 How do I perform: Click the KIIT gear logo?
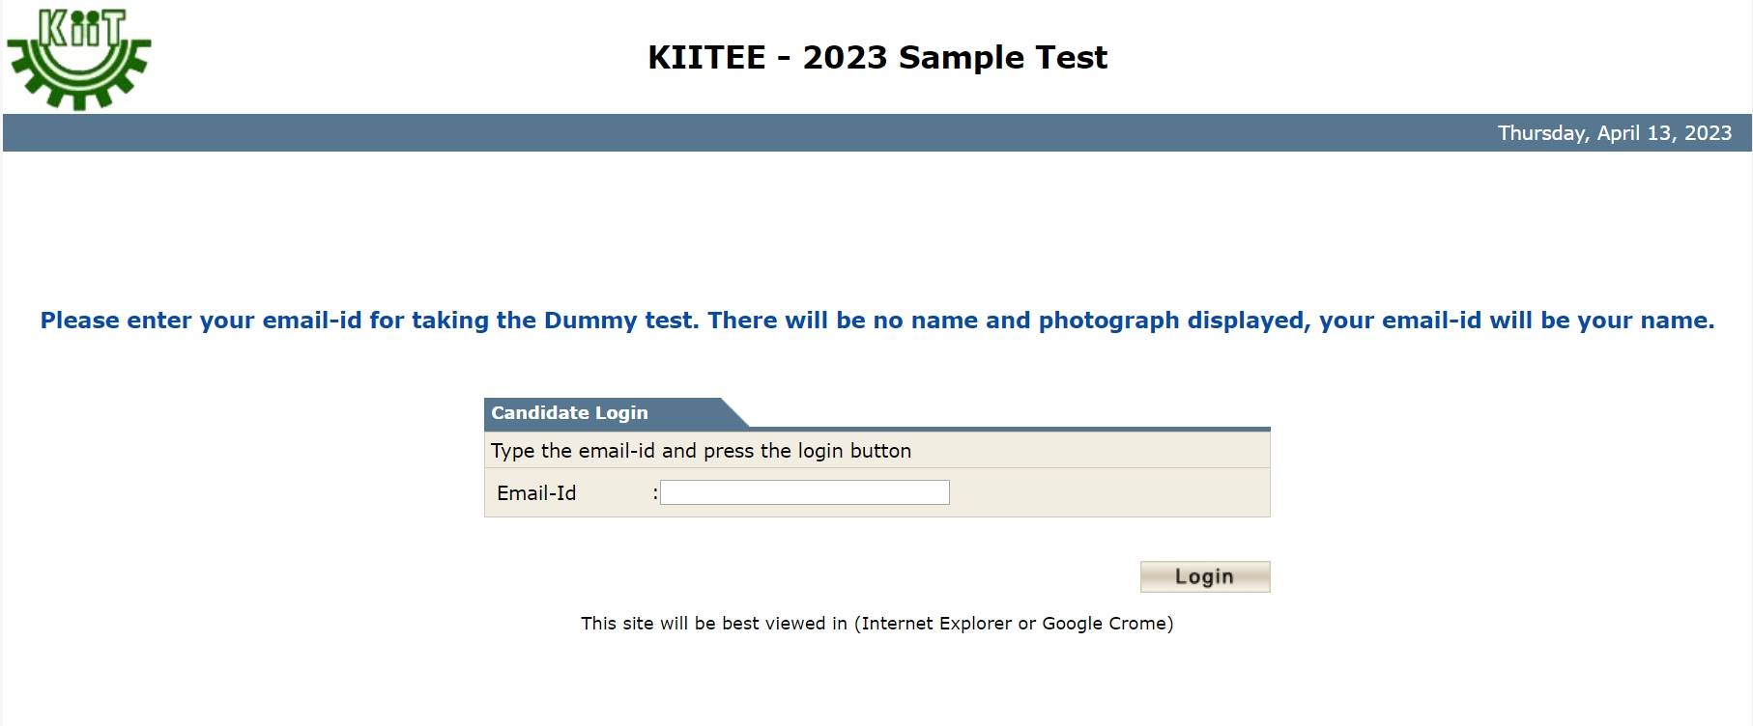(79, 58)
